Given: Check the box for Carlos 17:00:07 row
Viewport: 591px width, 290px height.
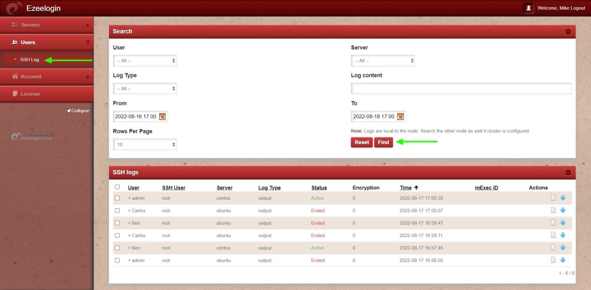Looking at the screenshot, I should click(117, 210).
